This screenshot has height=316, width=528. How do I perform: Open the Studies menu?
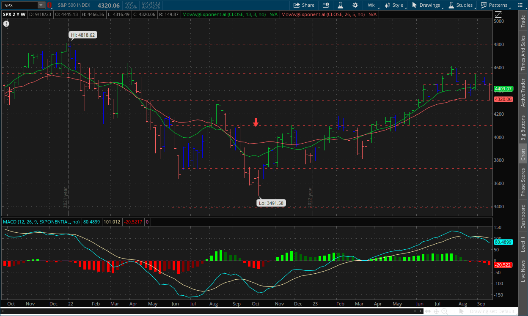coord(460,5)
